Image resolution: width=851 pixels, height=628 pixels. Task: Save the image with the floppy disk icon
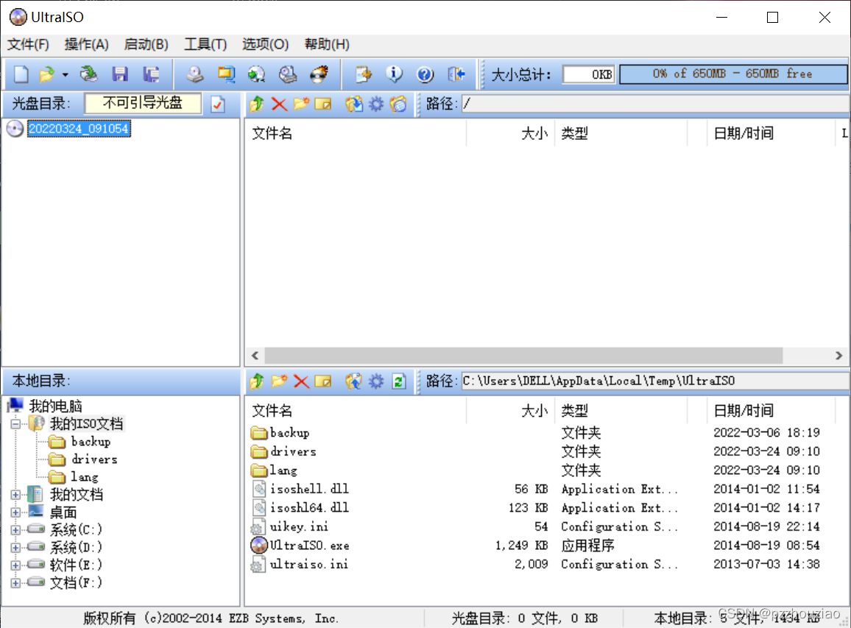pyautogui.click(x=120, y=74)
